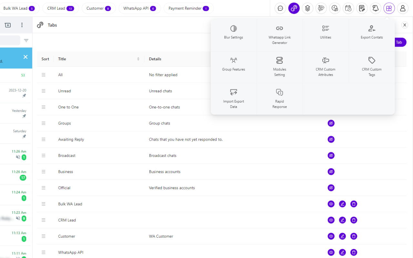Switch to Payment Reminder tab
Viewport: 413px width, 258px height.
coord(189,8)
